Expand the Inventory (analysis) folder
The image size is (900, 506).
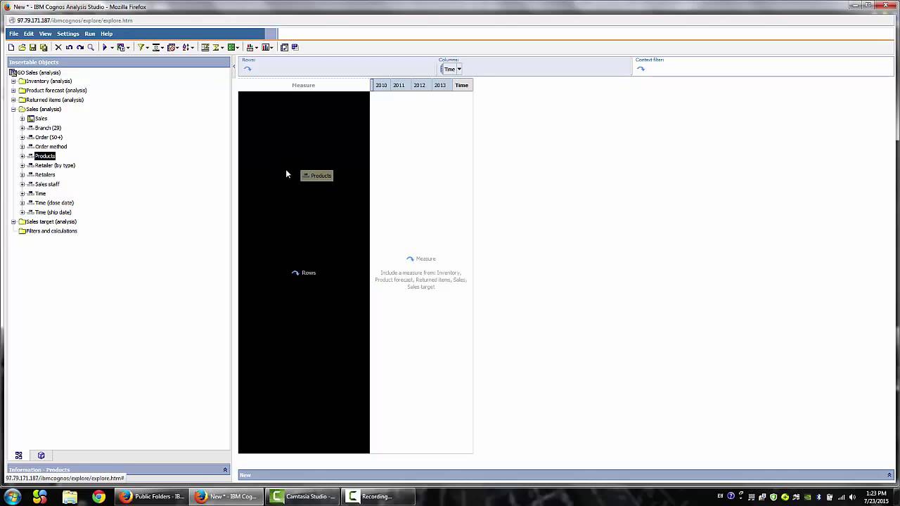pyautogui.click(x=13, y=82)
